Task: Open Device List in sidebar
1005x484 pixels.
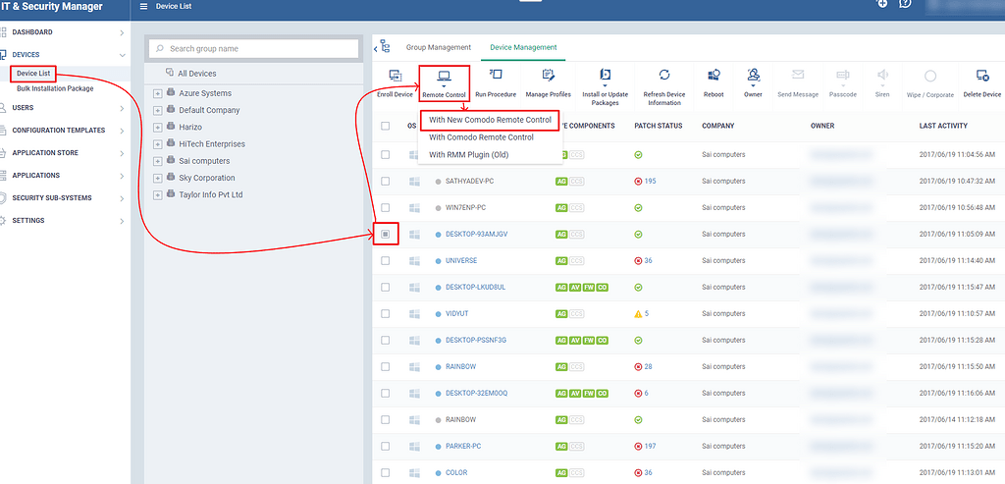Action: tap(33, 74)
